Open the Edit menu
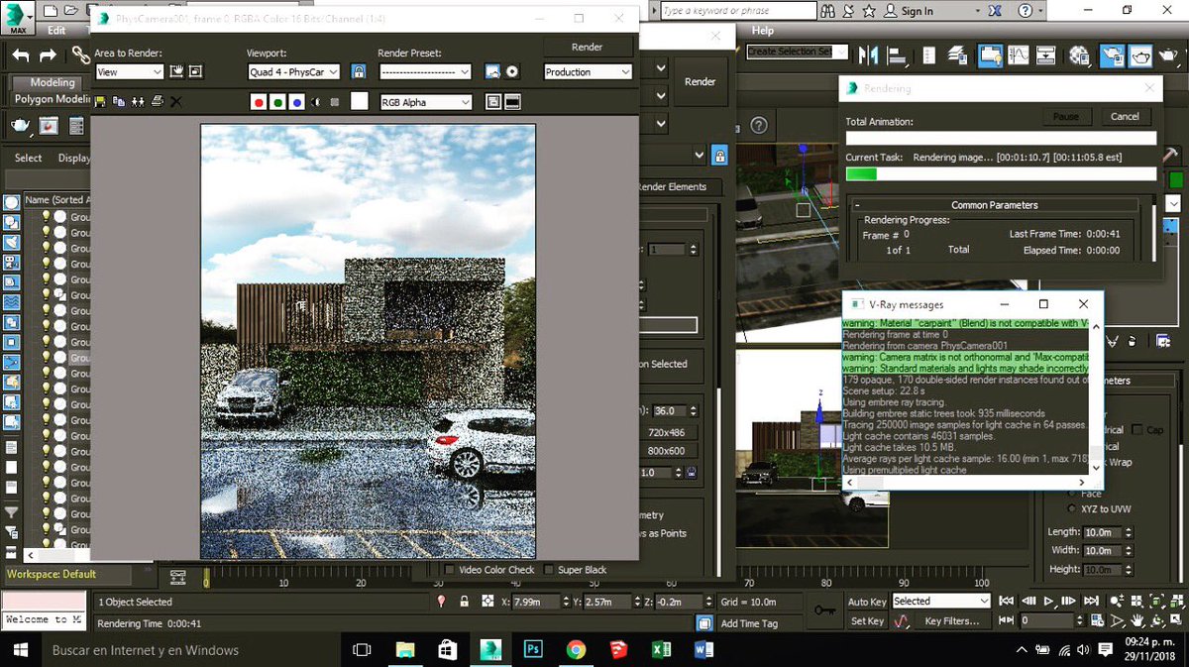The image size is (1189, 667). (56, 30)
